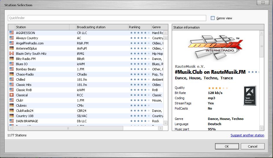Click the Oldies genre for Classic Hits
The width and height of the screenshot is (273, 158).
(x=156, y=85)
